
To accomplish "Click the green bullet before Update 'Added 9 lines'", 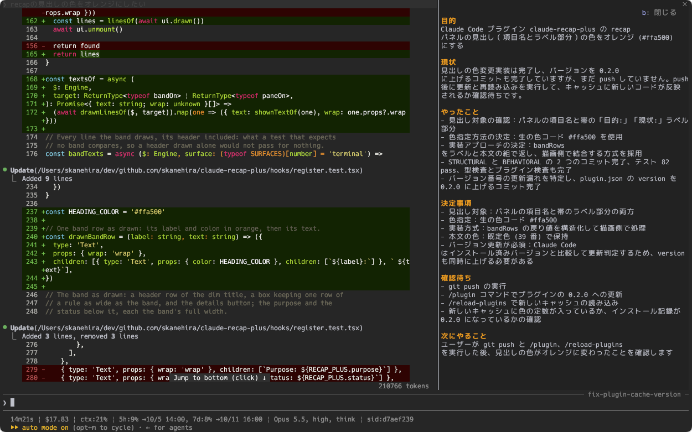I will point(5,170).
